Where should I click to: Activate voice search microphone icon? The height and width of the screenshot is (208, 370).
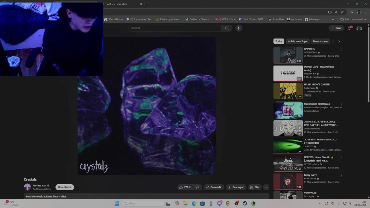238,28
